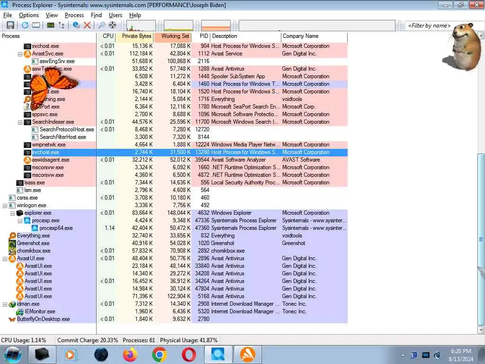Open the File menu
485x364 pixels.
tap(8, 15)
